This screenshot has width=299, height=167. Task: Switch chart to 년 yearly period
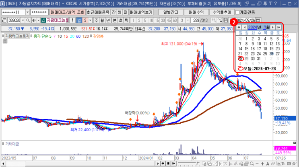tap(108, 20)
